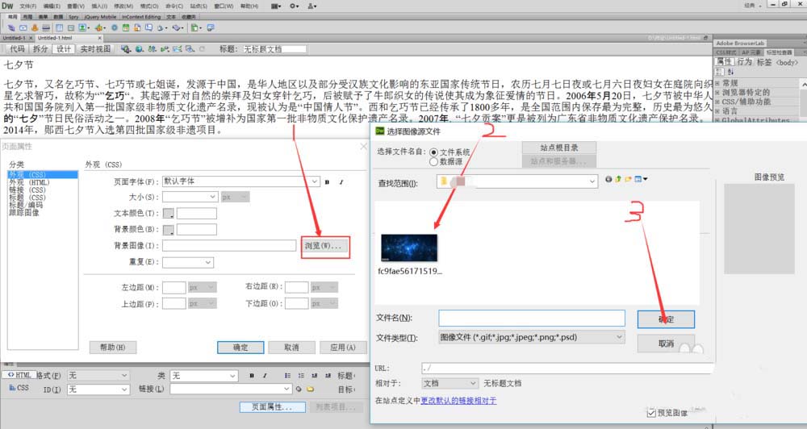Click the Hyperlink icon in Insert toolbar

tap(11, 27)
